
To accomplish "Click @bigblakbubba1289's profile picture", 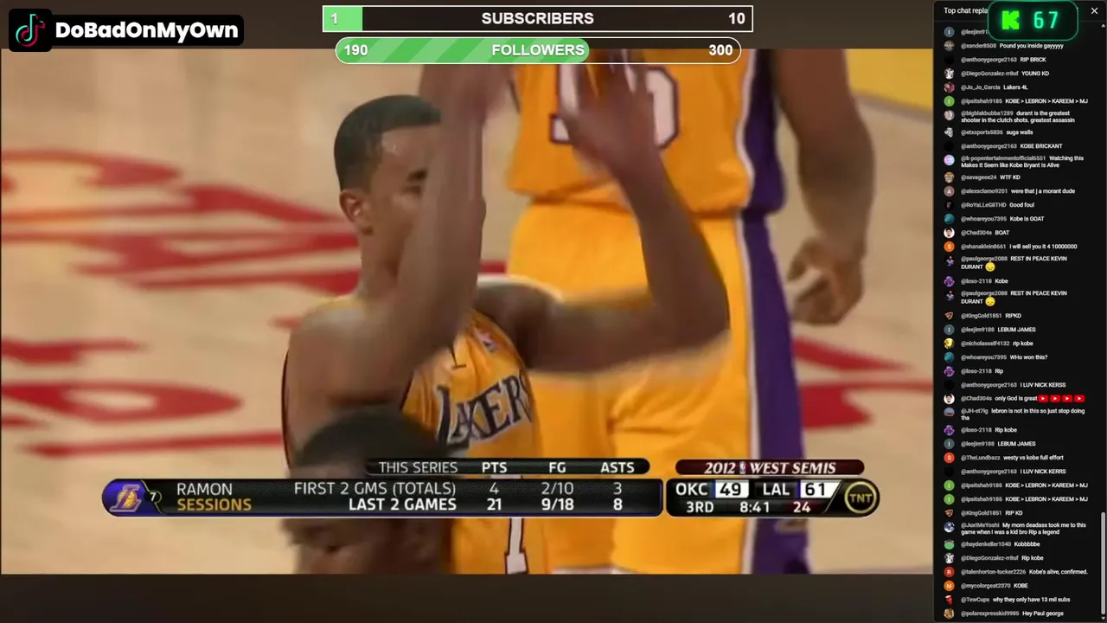I will coord(949,115).
